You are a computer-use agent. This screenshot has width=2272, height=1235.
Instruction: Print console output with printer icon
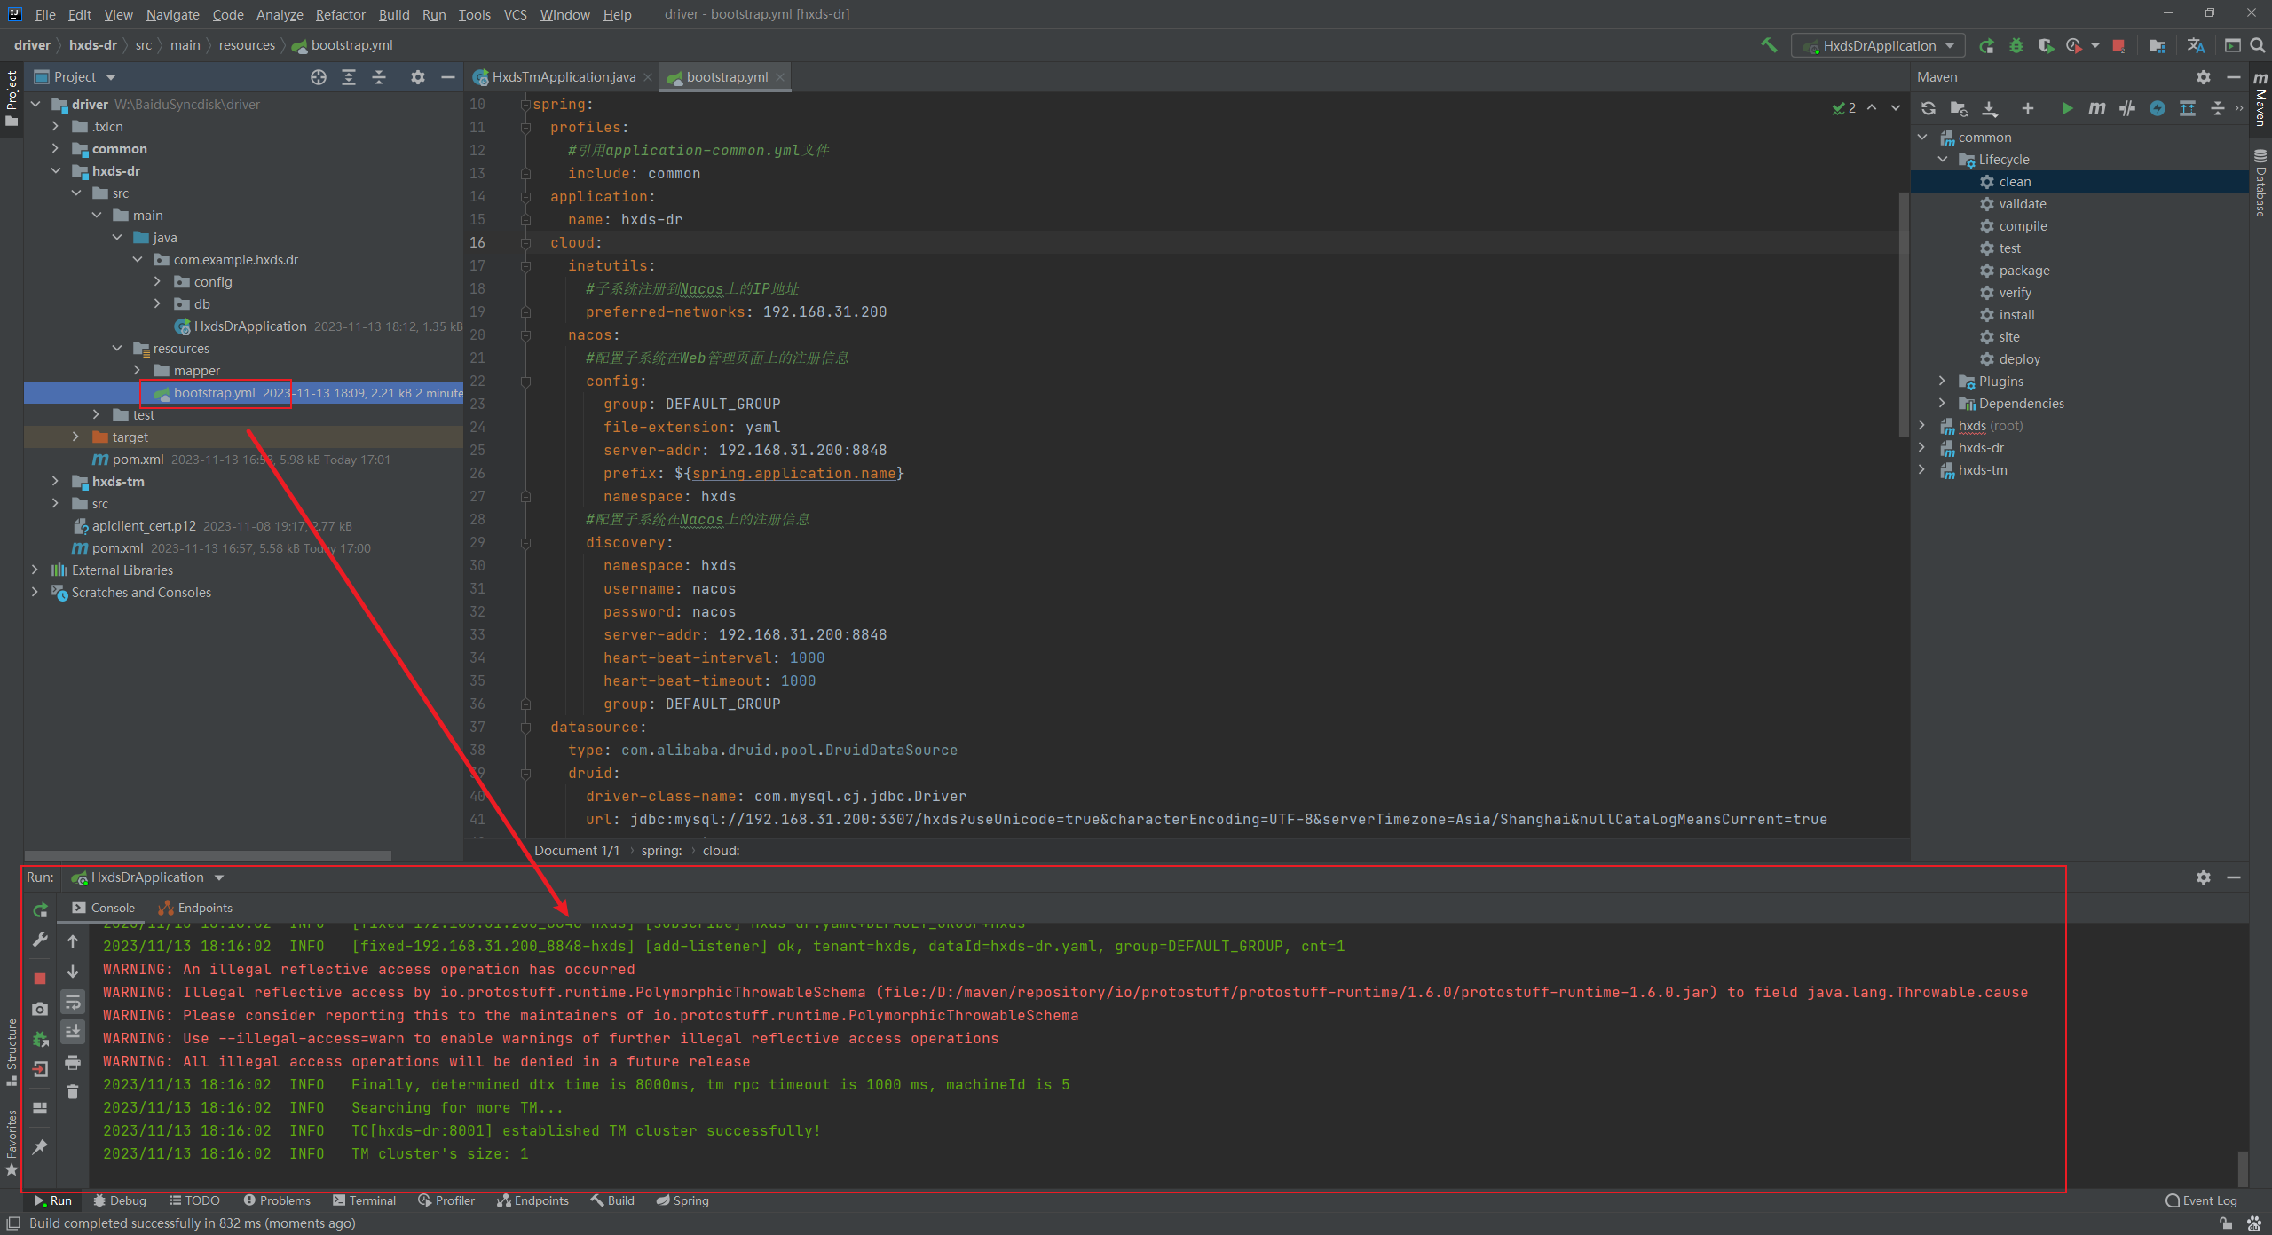(73, 1062)
